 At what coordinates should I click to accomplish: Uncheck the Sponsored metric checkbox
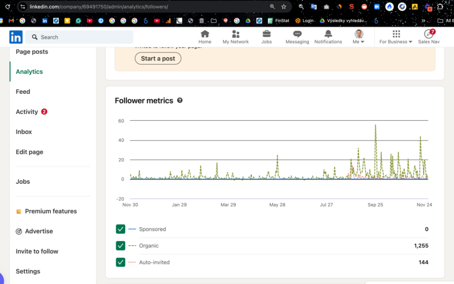[121, 229]
